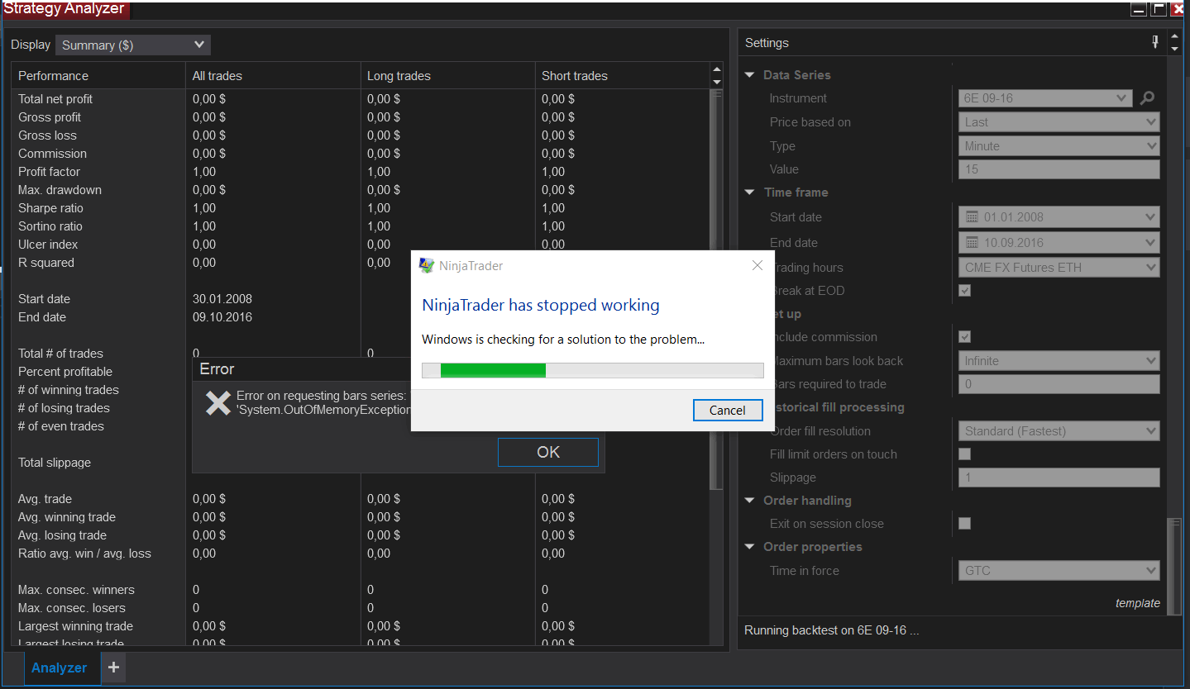Collapse the Data Series section
This screenshot has height=689, width=1190.
tap(749, 75)
